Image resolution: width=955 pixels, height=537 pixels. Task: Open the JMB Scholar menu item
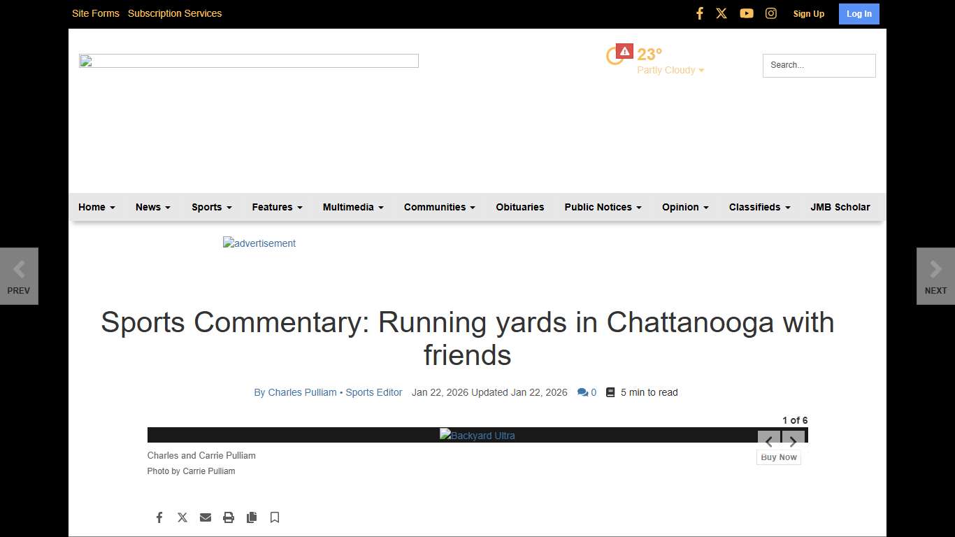pos(840,207)
